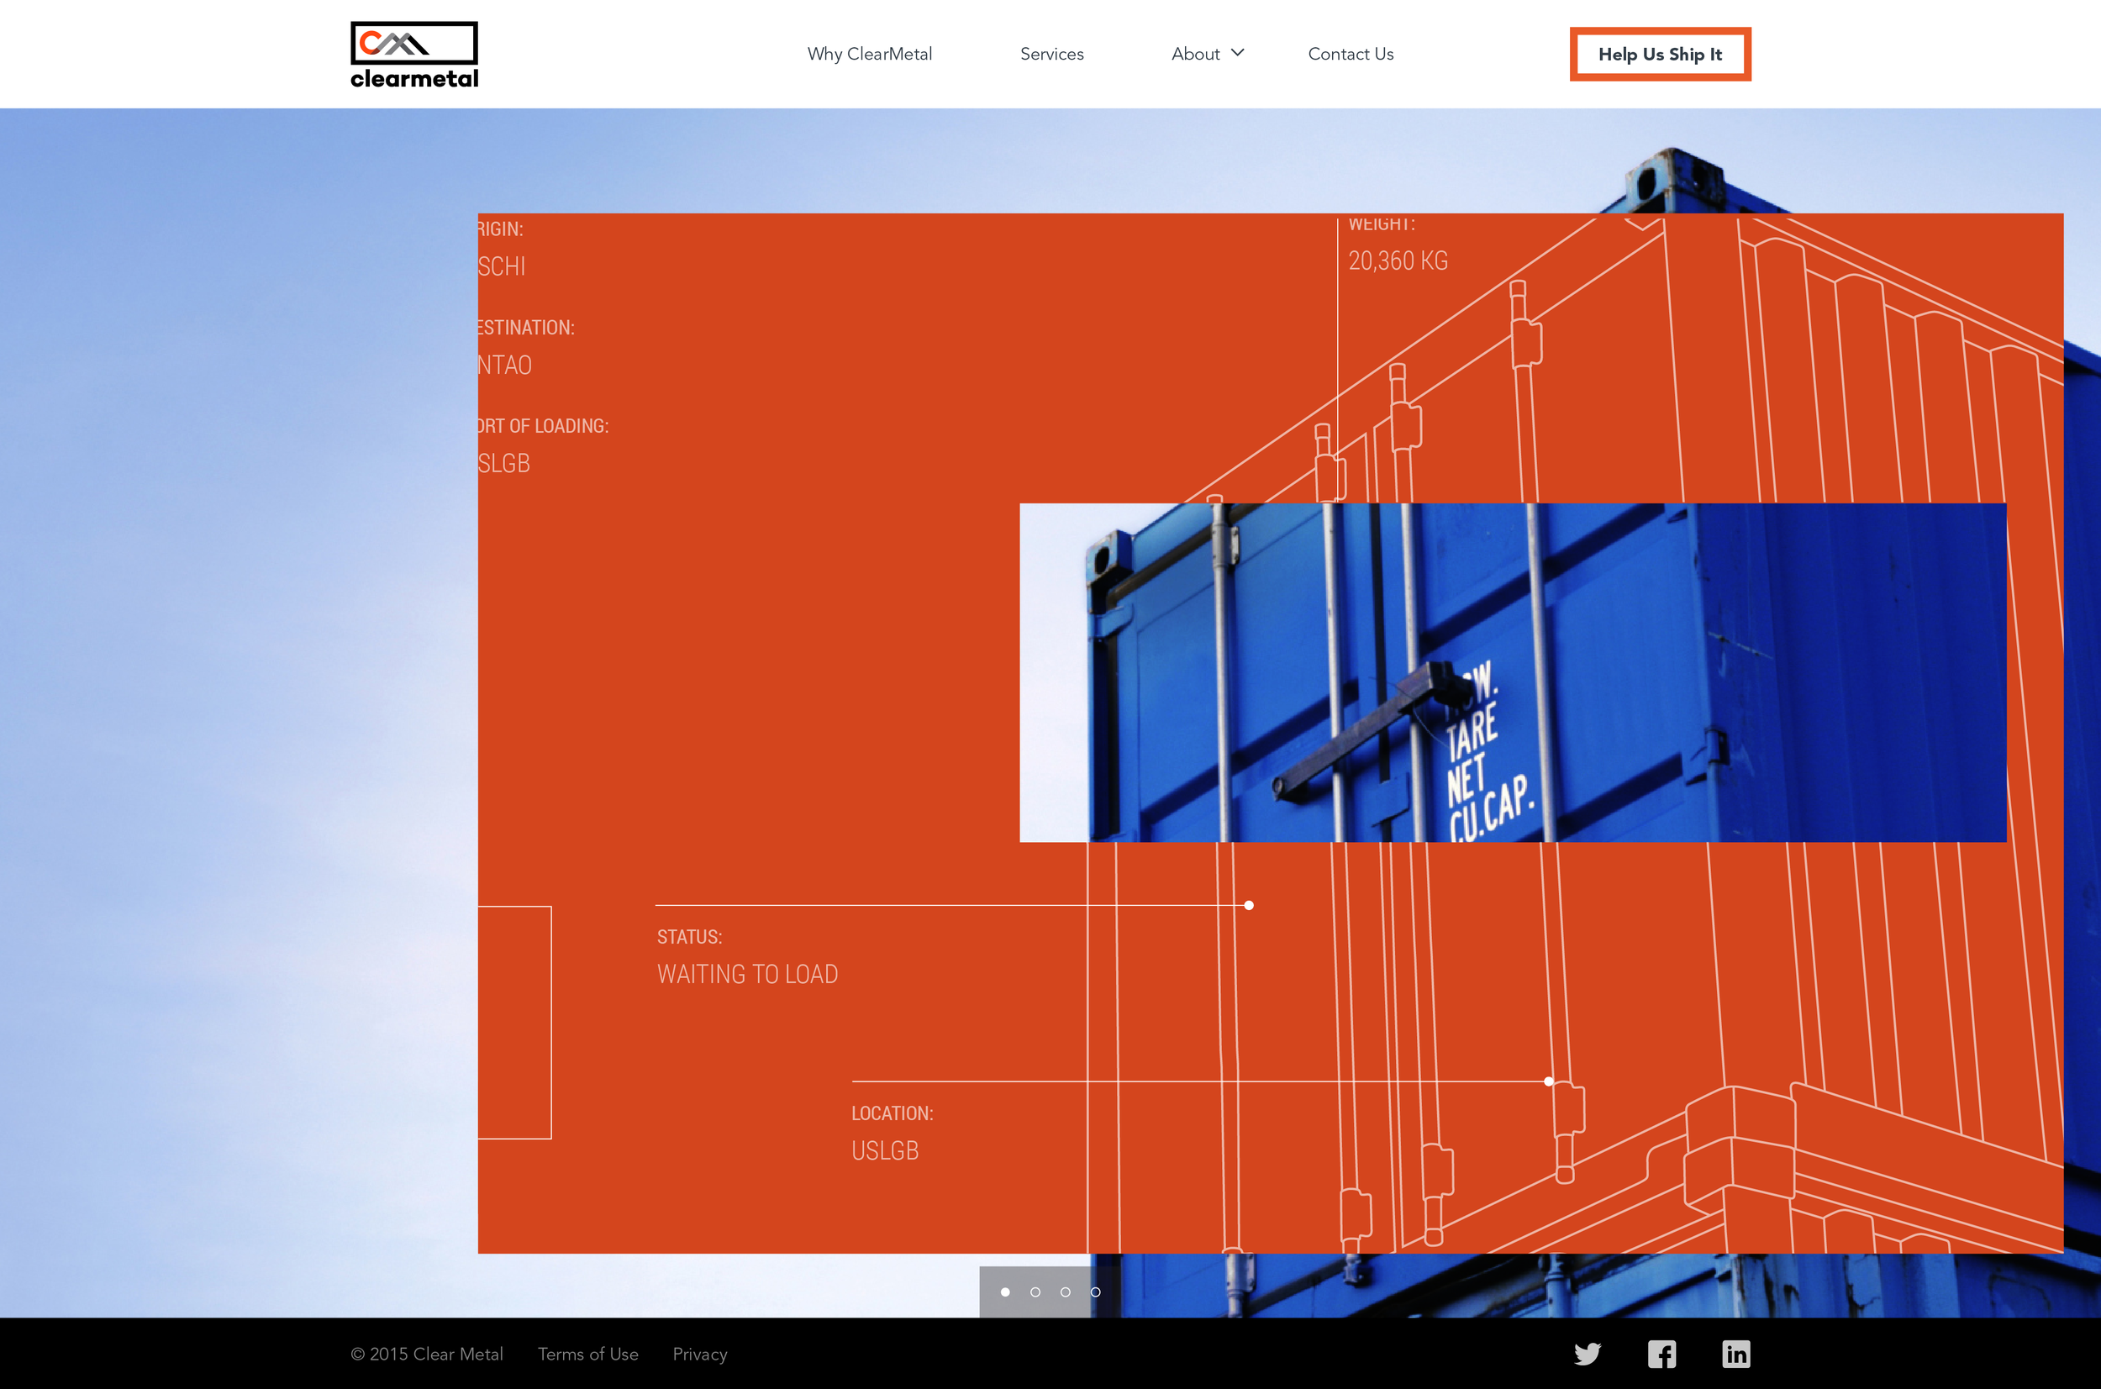
Task: Open the Privacy link in the footer
Action: point(700,1354)
